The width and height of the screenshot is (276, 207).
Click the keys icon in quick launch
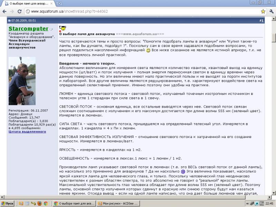point(33,203)
